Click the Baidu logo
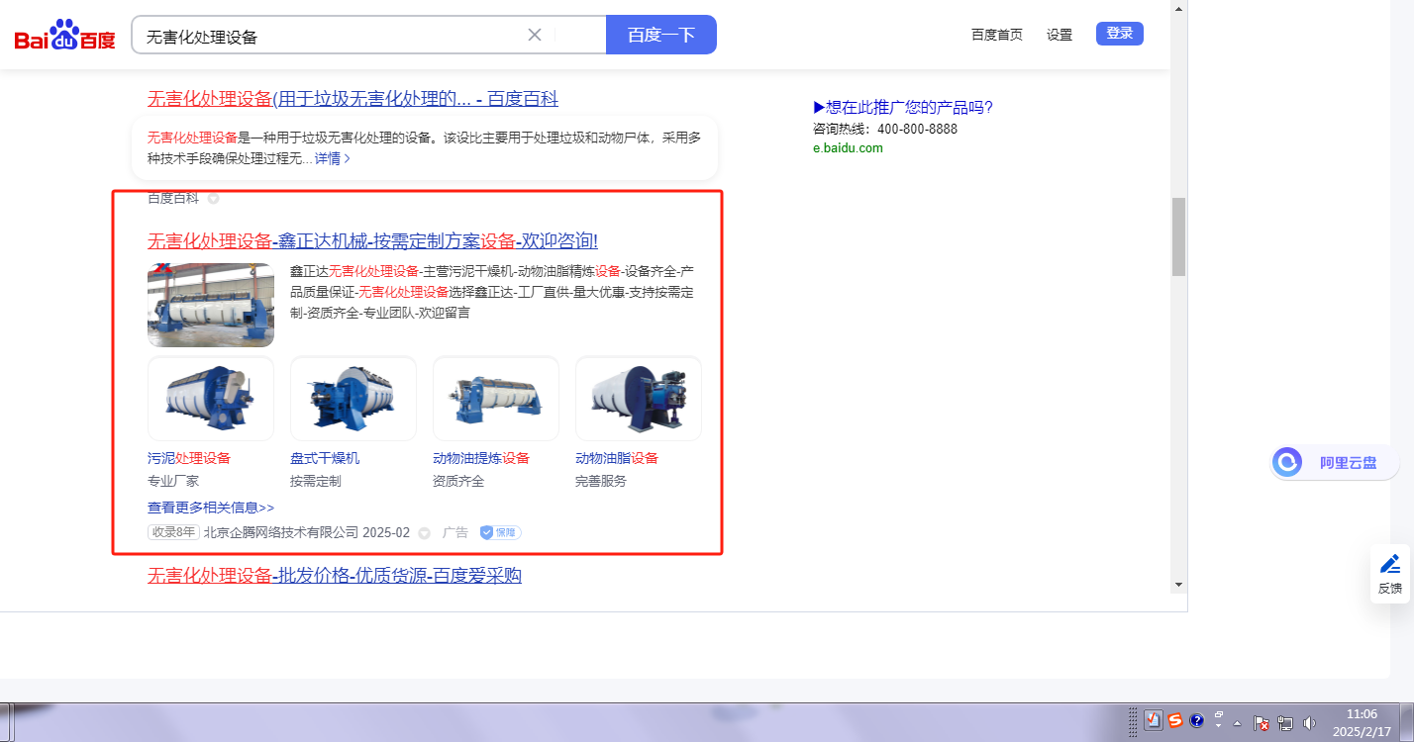This screenshot has width=1414, height=742. 65,36
